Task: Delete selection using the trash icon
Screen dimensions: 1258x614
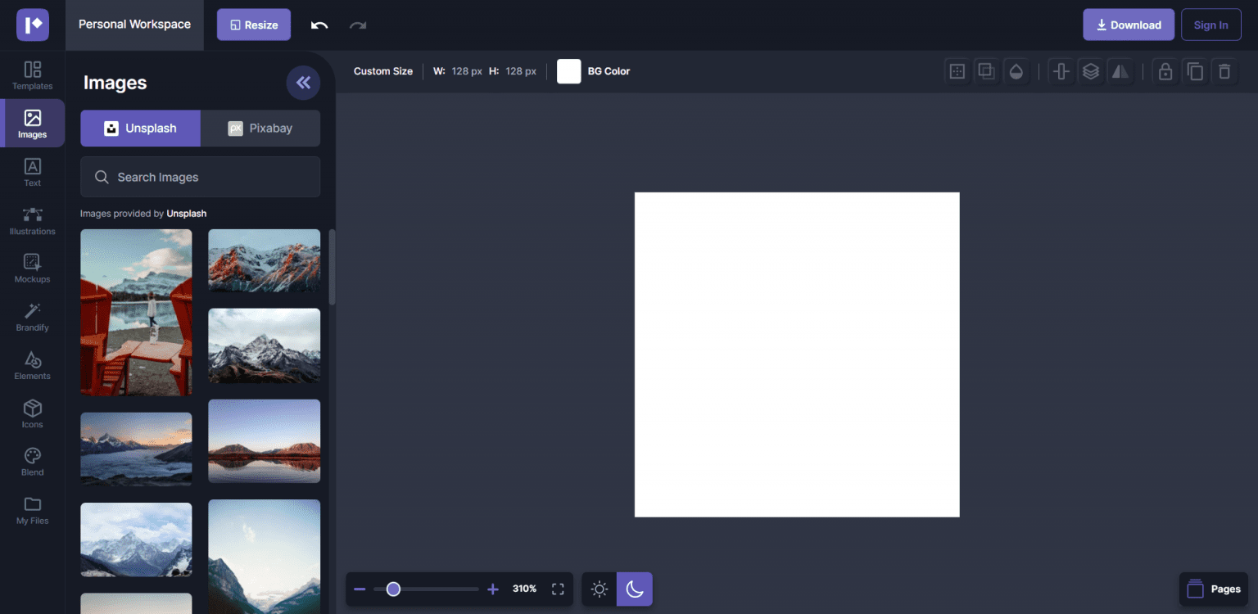Action: pyautogui.click(x=1224, y=71)
